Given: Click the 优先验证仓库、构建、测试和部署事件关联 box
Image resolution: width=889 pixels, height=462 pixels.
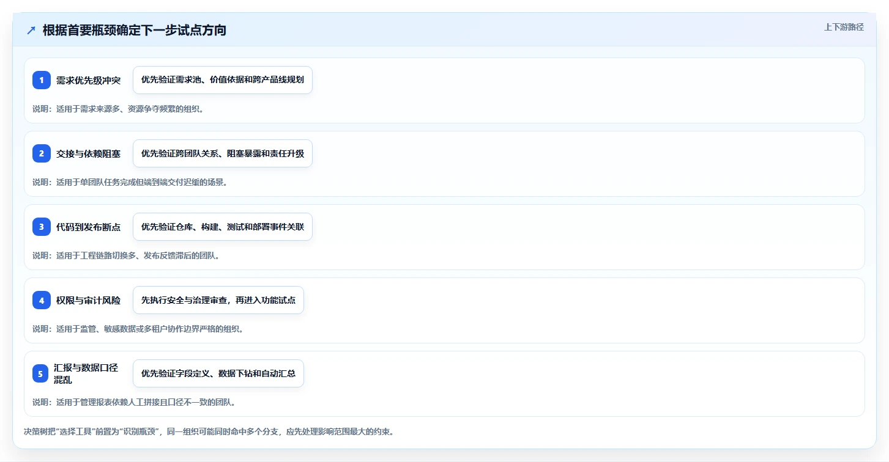Looking at the screenshot, I should coord(223,227).
